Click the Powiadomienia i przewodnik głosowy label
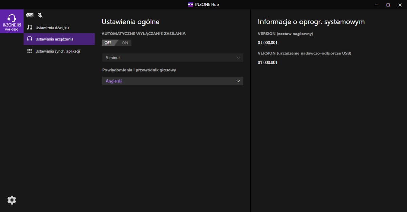Viewport: 407px width, 212px height. [x=139, y=70]
